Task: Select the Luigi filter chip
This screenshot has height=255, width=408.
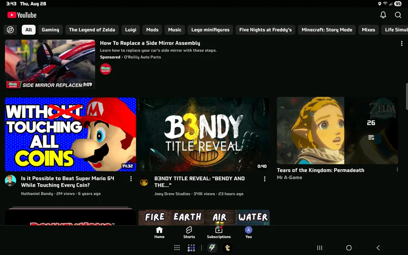Action: pos(131,29)
